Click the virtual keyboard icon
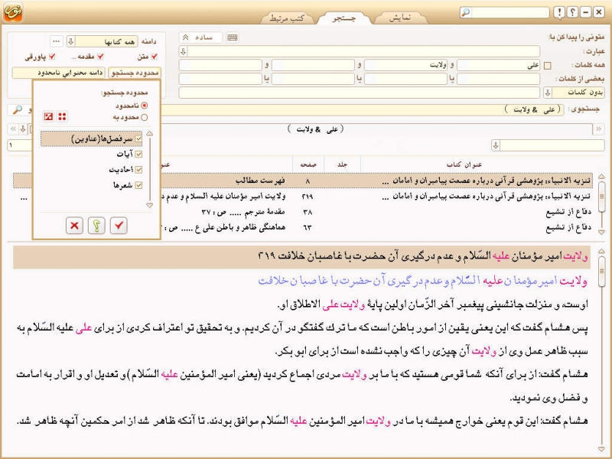 point(232,37)
